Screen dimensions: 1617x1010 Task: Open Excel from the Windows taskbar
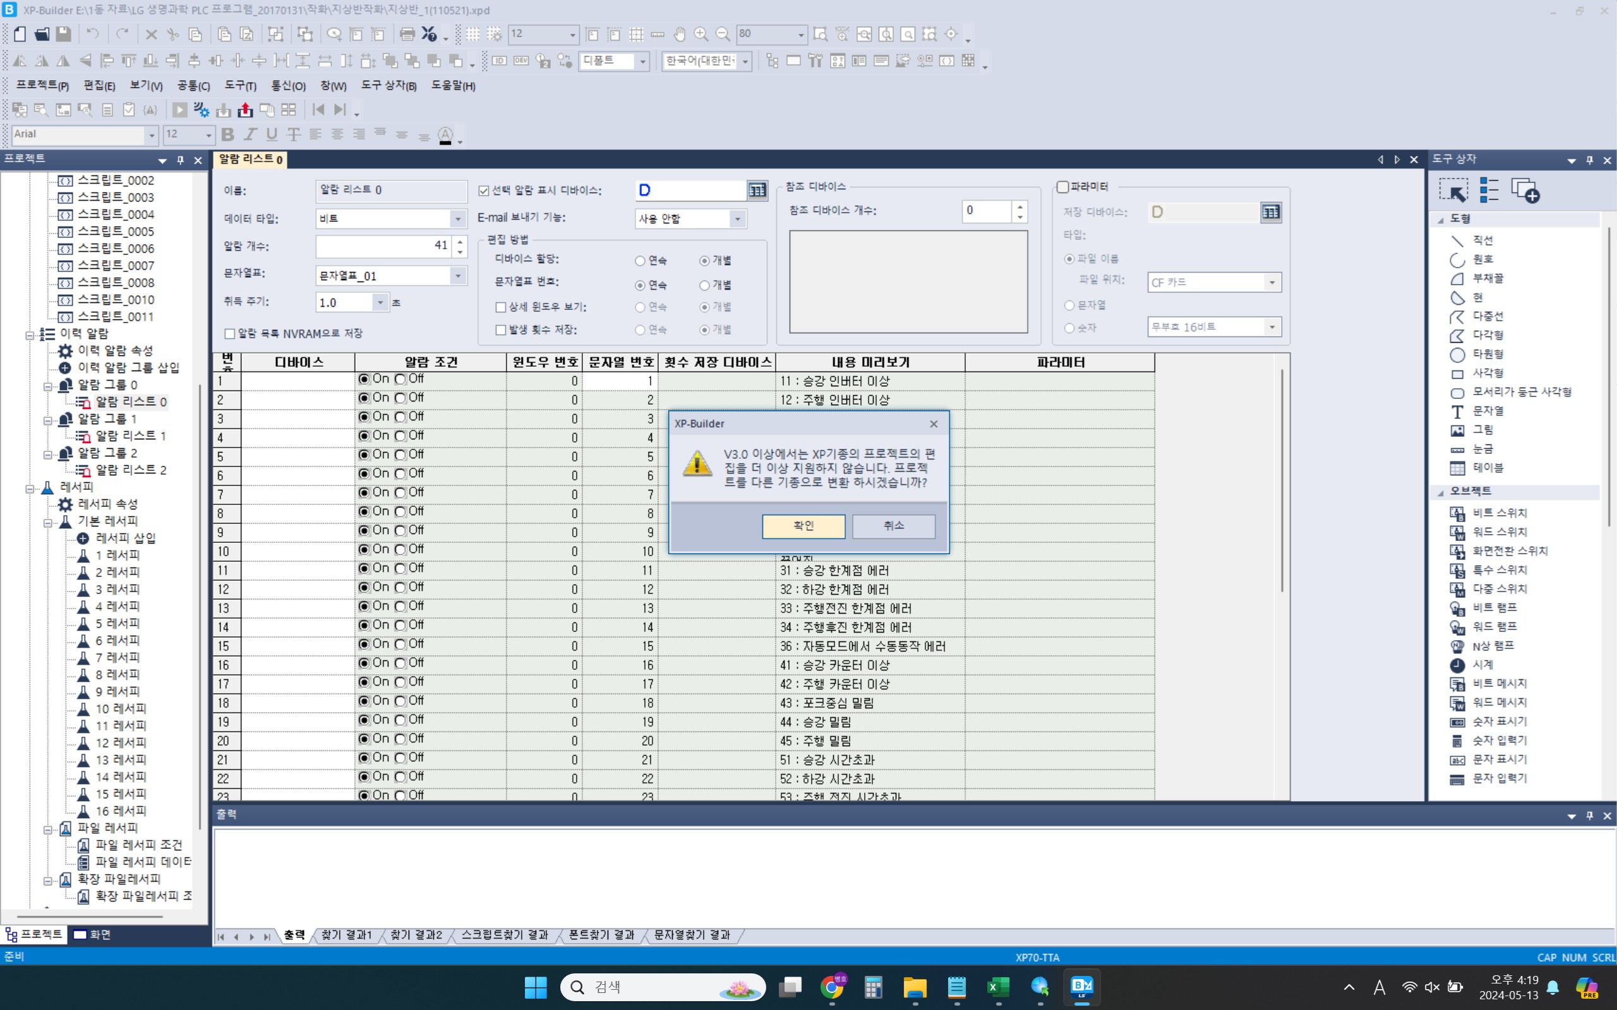[x=998, y=987]
